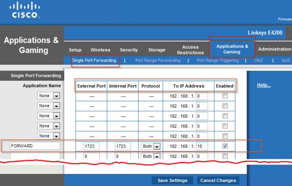Click the IP field in the third None row
Image resolution: width=292 pixels, height=186 pixels.
click(x=202, y=116)
